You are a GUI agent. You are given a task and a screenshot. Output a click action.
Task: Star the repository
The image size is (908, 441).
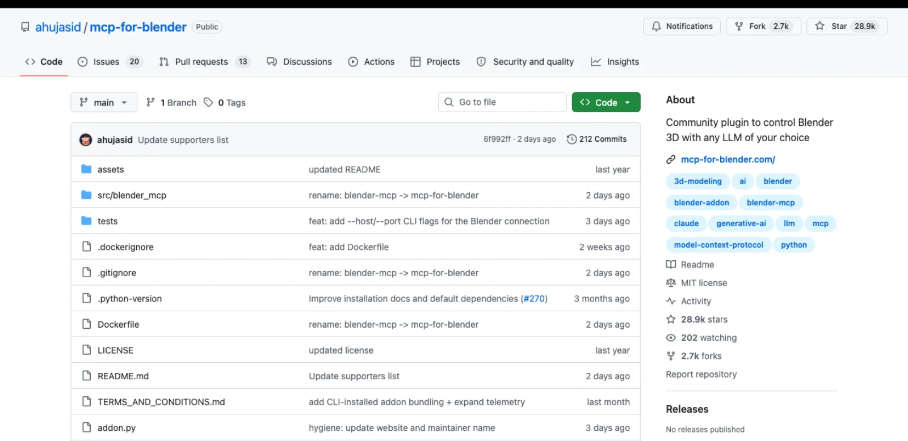tap(847, 27)
